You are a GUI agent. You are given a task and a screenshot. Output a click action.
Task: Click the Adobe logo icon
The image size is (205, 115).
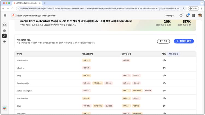click(x=13, y=15)
